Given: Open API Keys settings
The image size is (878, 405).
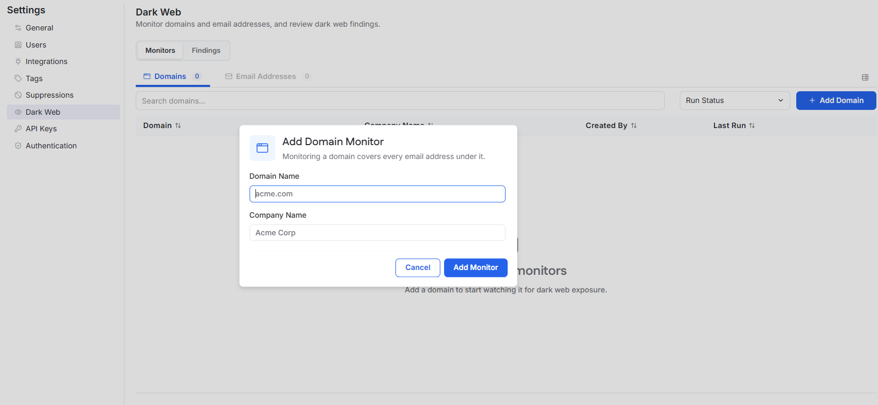Looking at the screenshot, I should click(x=64, y=129).
